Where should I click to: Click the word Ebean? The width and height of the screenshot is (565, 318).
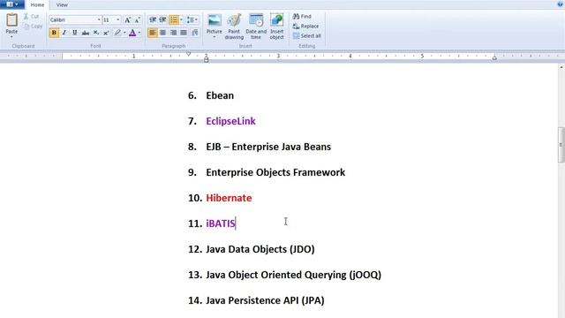click(x=220, y=95)
